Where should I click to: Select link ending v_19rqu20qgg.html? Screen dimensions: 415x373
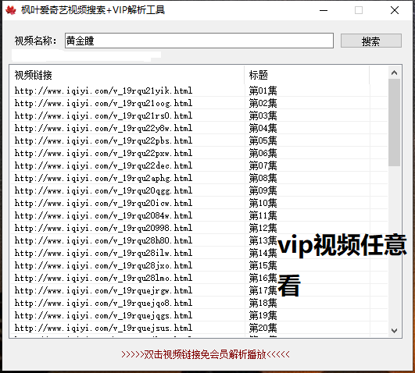pyautogui.click(x=103, y=190)
